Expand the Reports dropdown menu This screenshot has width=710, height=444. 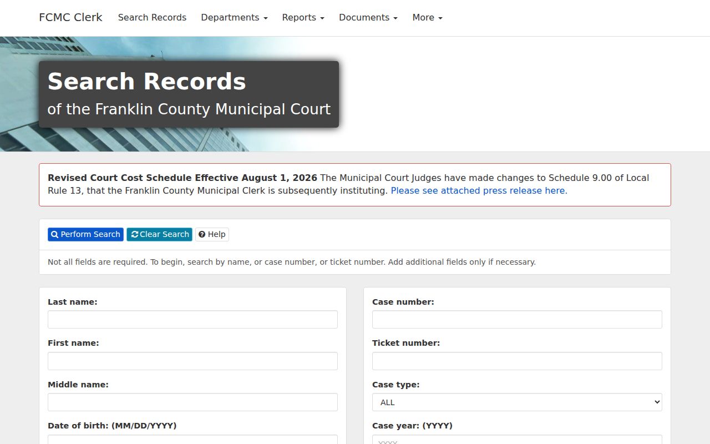[303, 18]
